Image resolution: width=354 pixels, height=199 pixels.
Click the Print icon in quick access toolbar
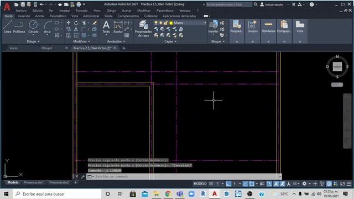click(79, 4)
